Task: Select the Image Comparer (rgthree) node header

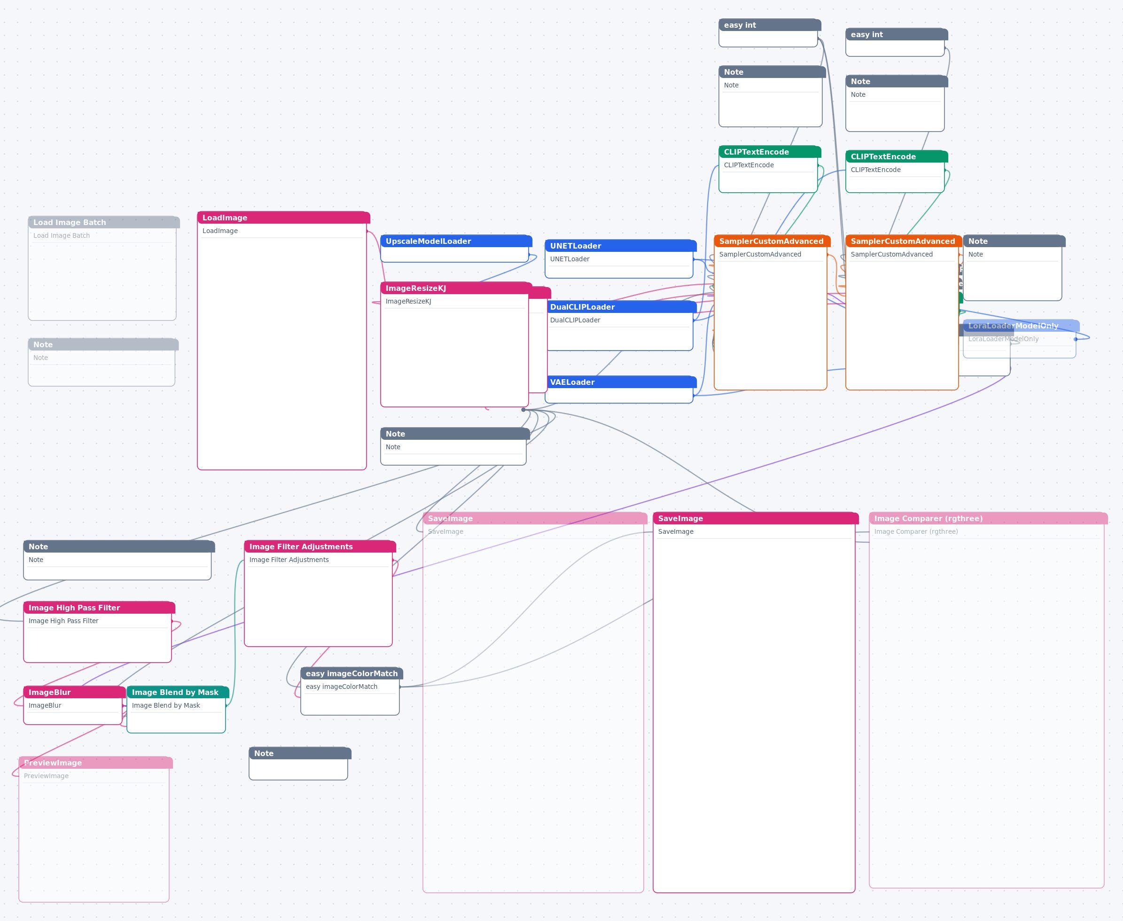Action: (x=988, y=518)
